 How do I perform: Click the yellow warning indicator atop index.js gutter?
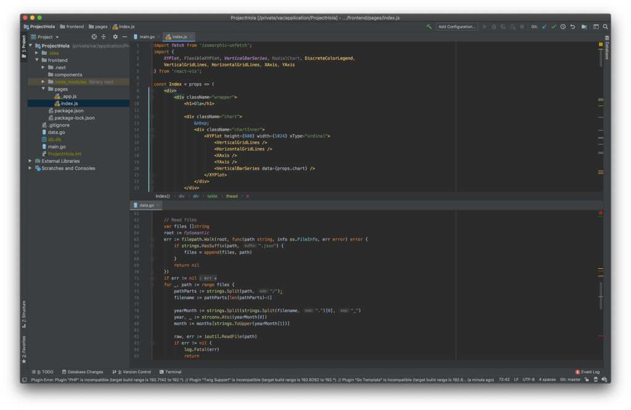pyautogui.click(x=600, y=44)
